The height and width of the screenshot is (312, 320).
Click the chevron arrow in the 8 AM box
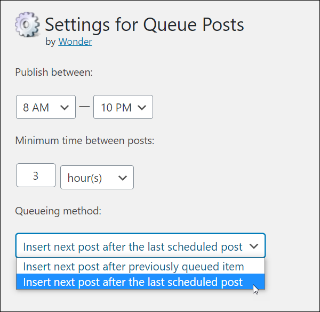65,107
